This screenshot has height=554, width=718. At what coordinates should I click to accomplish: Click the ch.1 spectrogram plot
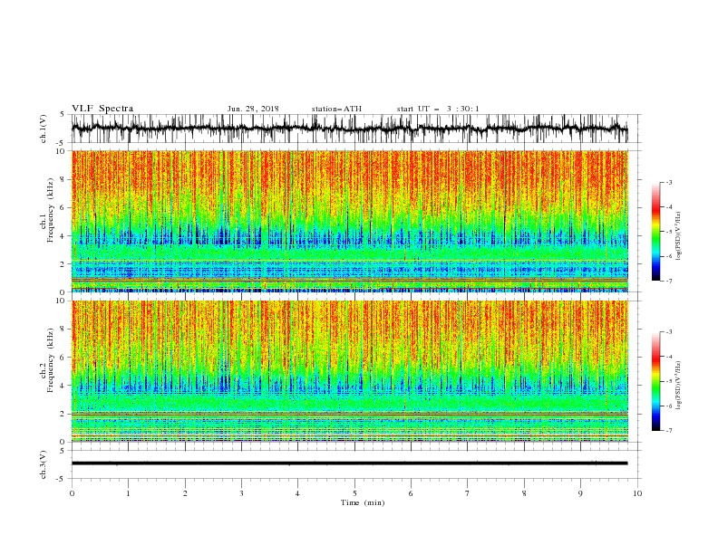click(x=349, y=221)
